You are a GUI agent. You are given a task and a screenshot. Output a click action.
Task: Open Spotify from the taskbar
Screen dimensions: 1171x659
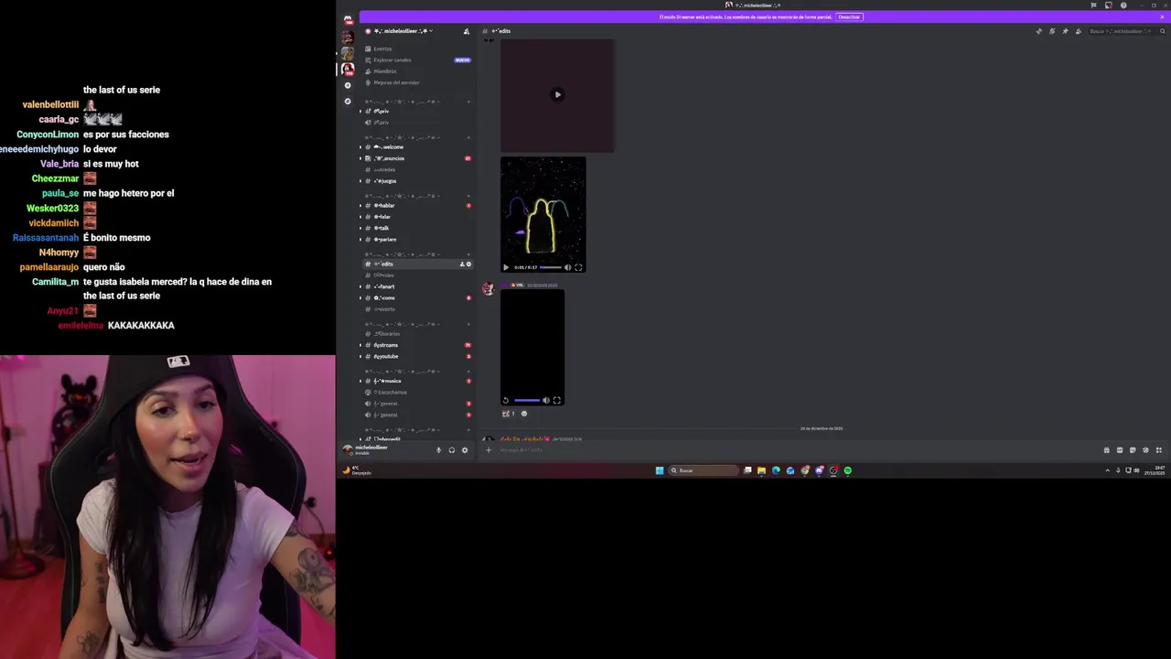(x=848, y=470)
